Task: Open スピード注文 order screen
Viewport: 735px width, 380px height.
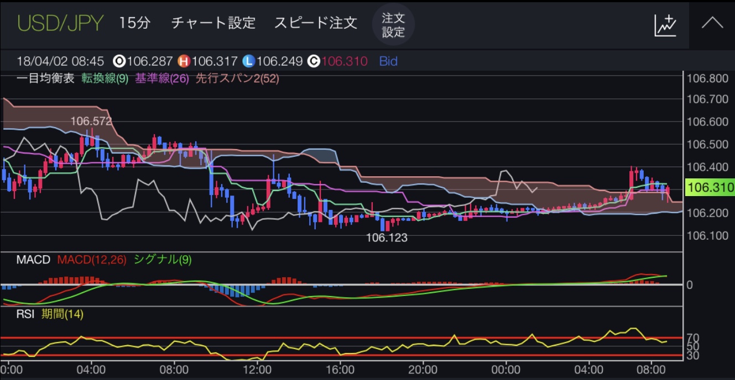Action: (x=315, y=23)
